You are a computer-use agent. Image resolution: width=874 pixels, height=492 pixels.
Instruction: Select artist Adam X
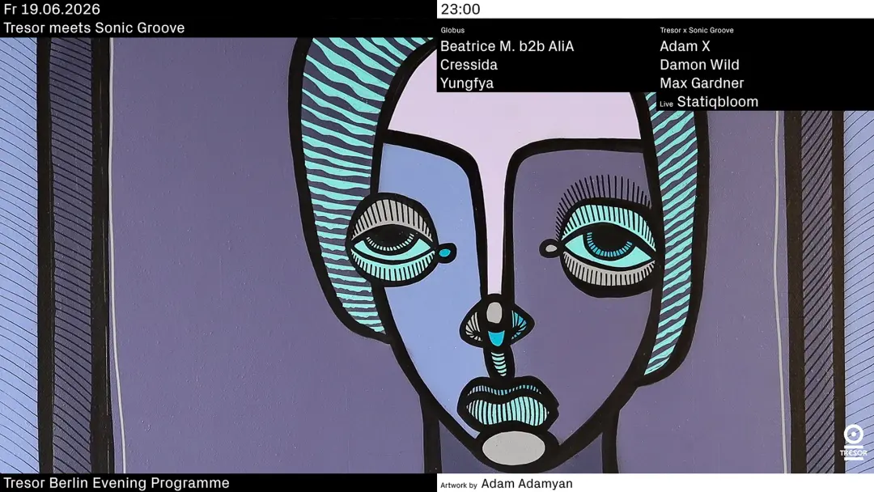[685, 46]
